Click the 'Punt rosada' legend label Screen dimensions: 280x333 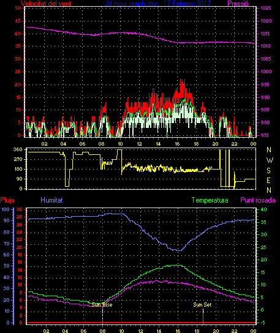click(258, 200)
